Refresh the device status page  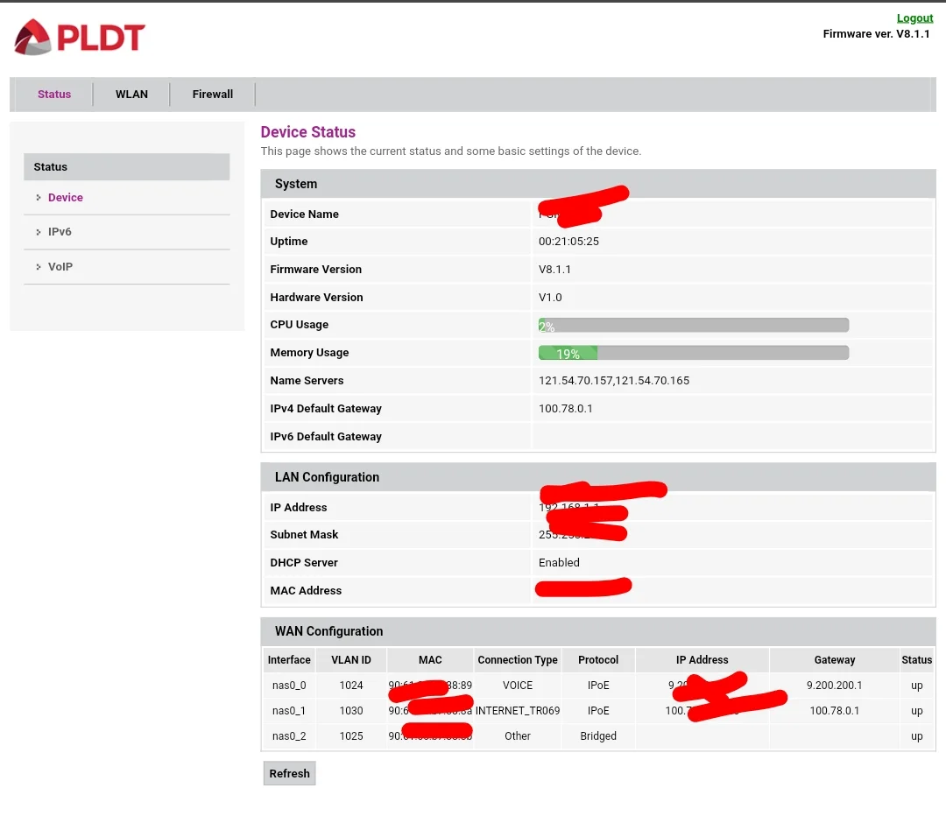click(289, 773)
